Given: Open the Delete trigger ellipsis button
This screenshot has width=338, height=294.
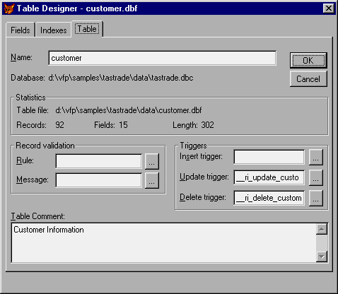Looking at the screenshot, I should pyautogui.click(x=316, y=198).
